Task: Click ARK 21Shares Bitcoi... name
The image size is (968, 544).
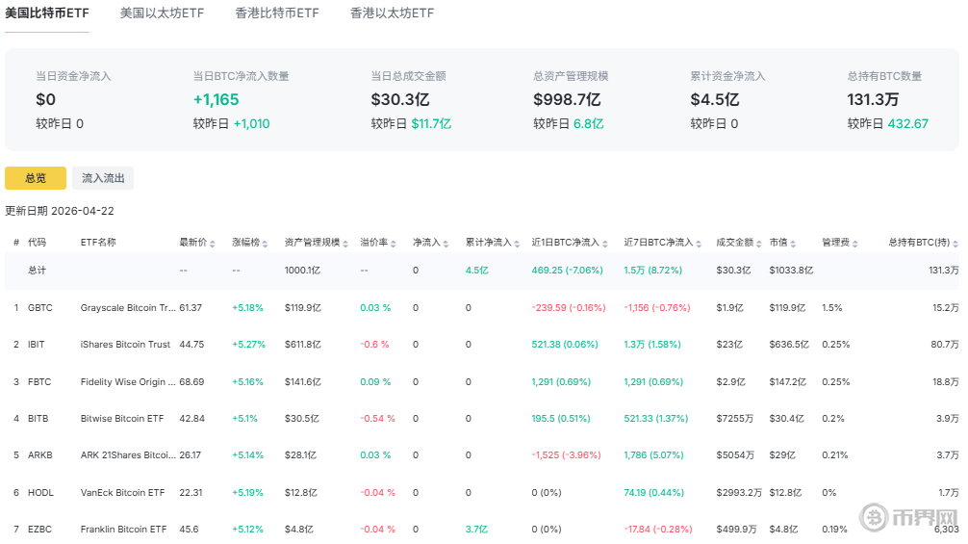Action: [x=128, y=455]
